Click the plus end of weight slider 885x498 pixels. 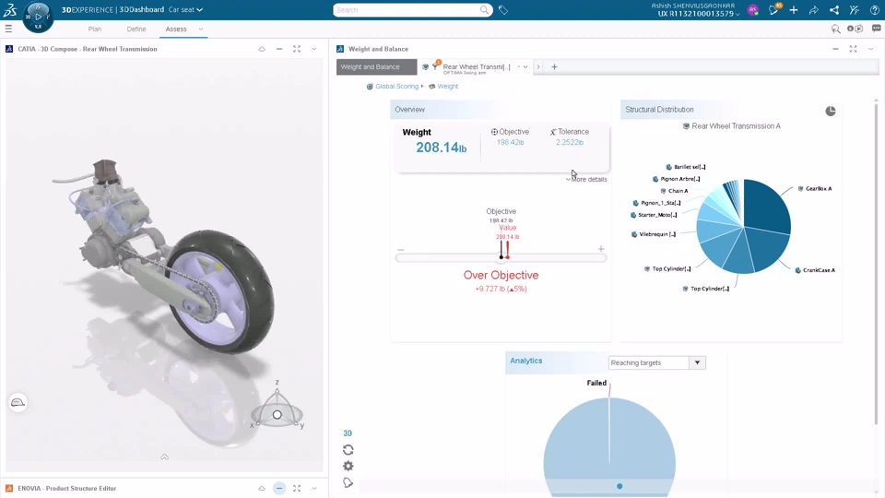(x=601, y=249)
